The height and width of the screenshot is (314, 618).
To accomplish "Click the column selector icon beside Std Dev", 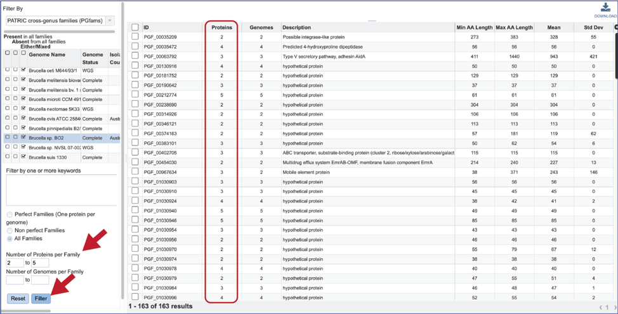I will [x=615, y=28].
